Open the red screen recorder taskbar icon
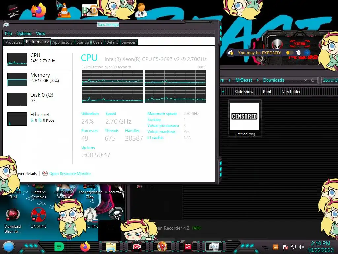This screenshot has width=338, height=254. tap(137, 247)
